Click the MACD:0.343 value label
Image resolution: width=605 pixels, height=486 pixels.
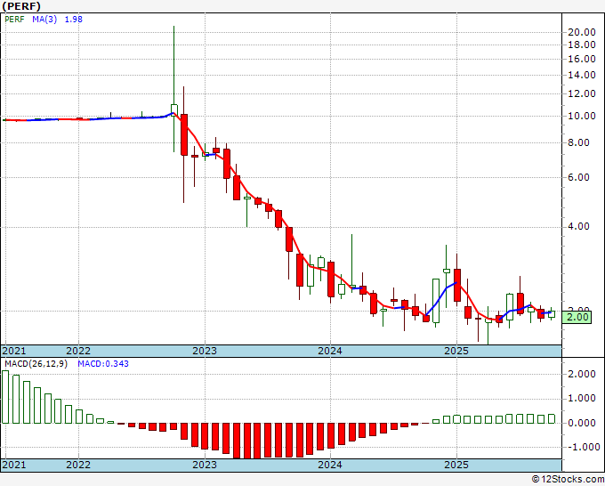pyautogui.click(x=103, y=364)
